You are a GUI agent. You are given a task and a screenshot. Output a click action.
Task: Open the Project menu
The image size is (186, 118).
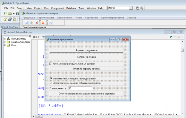click(38, 8)
